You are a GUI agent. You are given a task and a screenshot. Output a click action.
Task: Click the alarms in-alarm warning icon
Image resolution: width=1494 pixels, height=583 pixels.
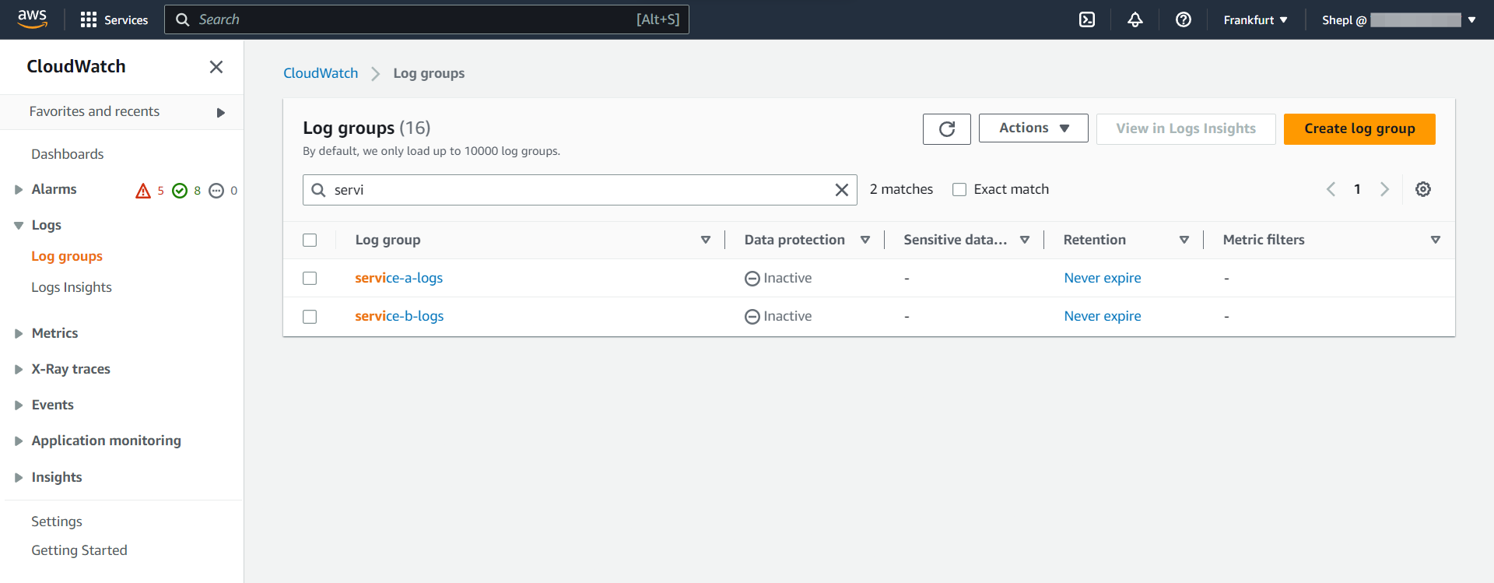coord(143,191)
